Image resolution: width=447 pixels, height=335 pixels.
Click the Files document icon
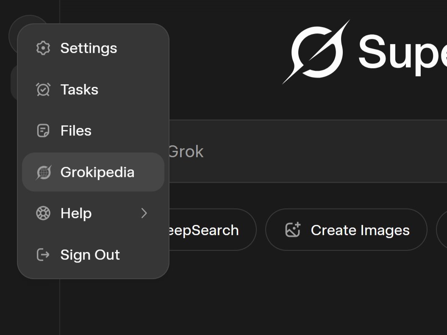43,131
